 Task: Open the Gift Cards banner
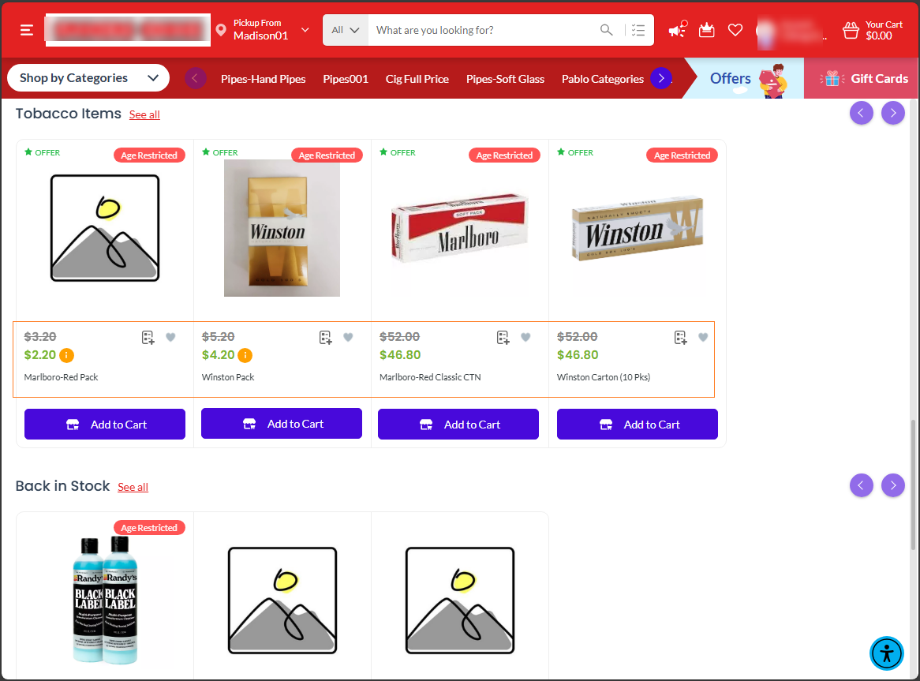862,78
